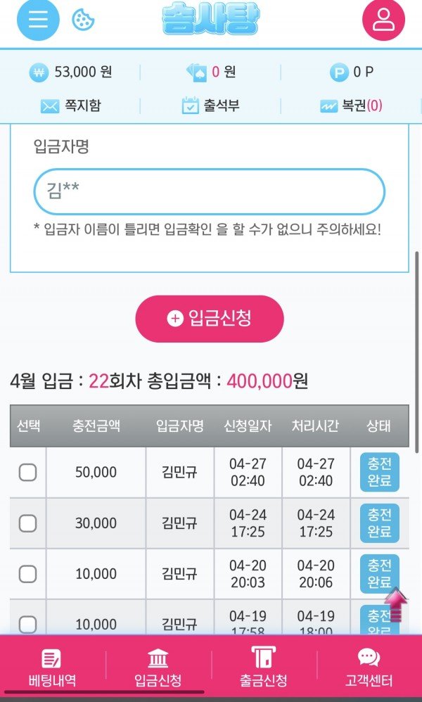Click the 입금자명 depositor name field
The height and width of the screenshot is (702, 422).
tap(209, 191)
